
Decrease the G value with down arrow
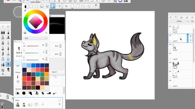click(x=46, y=53)
